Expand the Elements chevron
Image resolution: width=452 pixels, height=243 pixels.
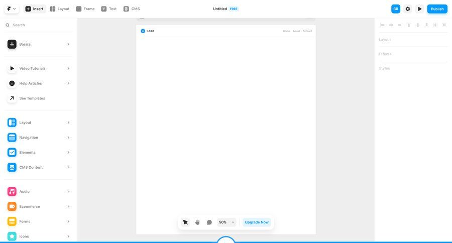68,153
